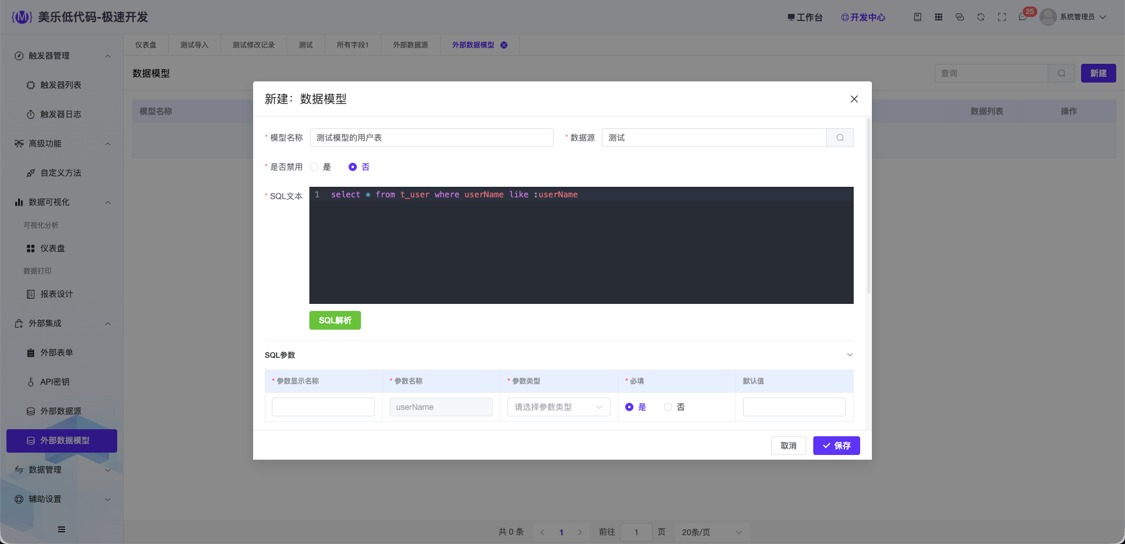Click the 触发器列表 sidebar icon

30,85
